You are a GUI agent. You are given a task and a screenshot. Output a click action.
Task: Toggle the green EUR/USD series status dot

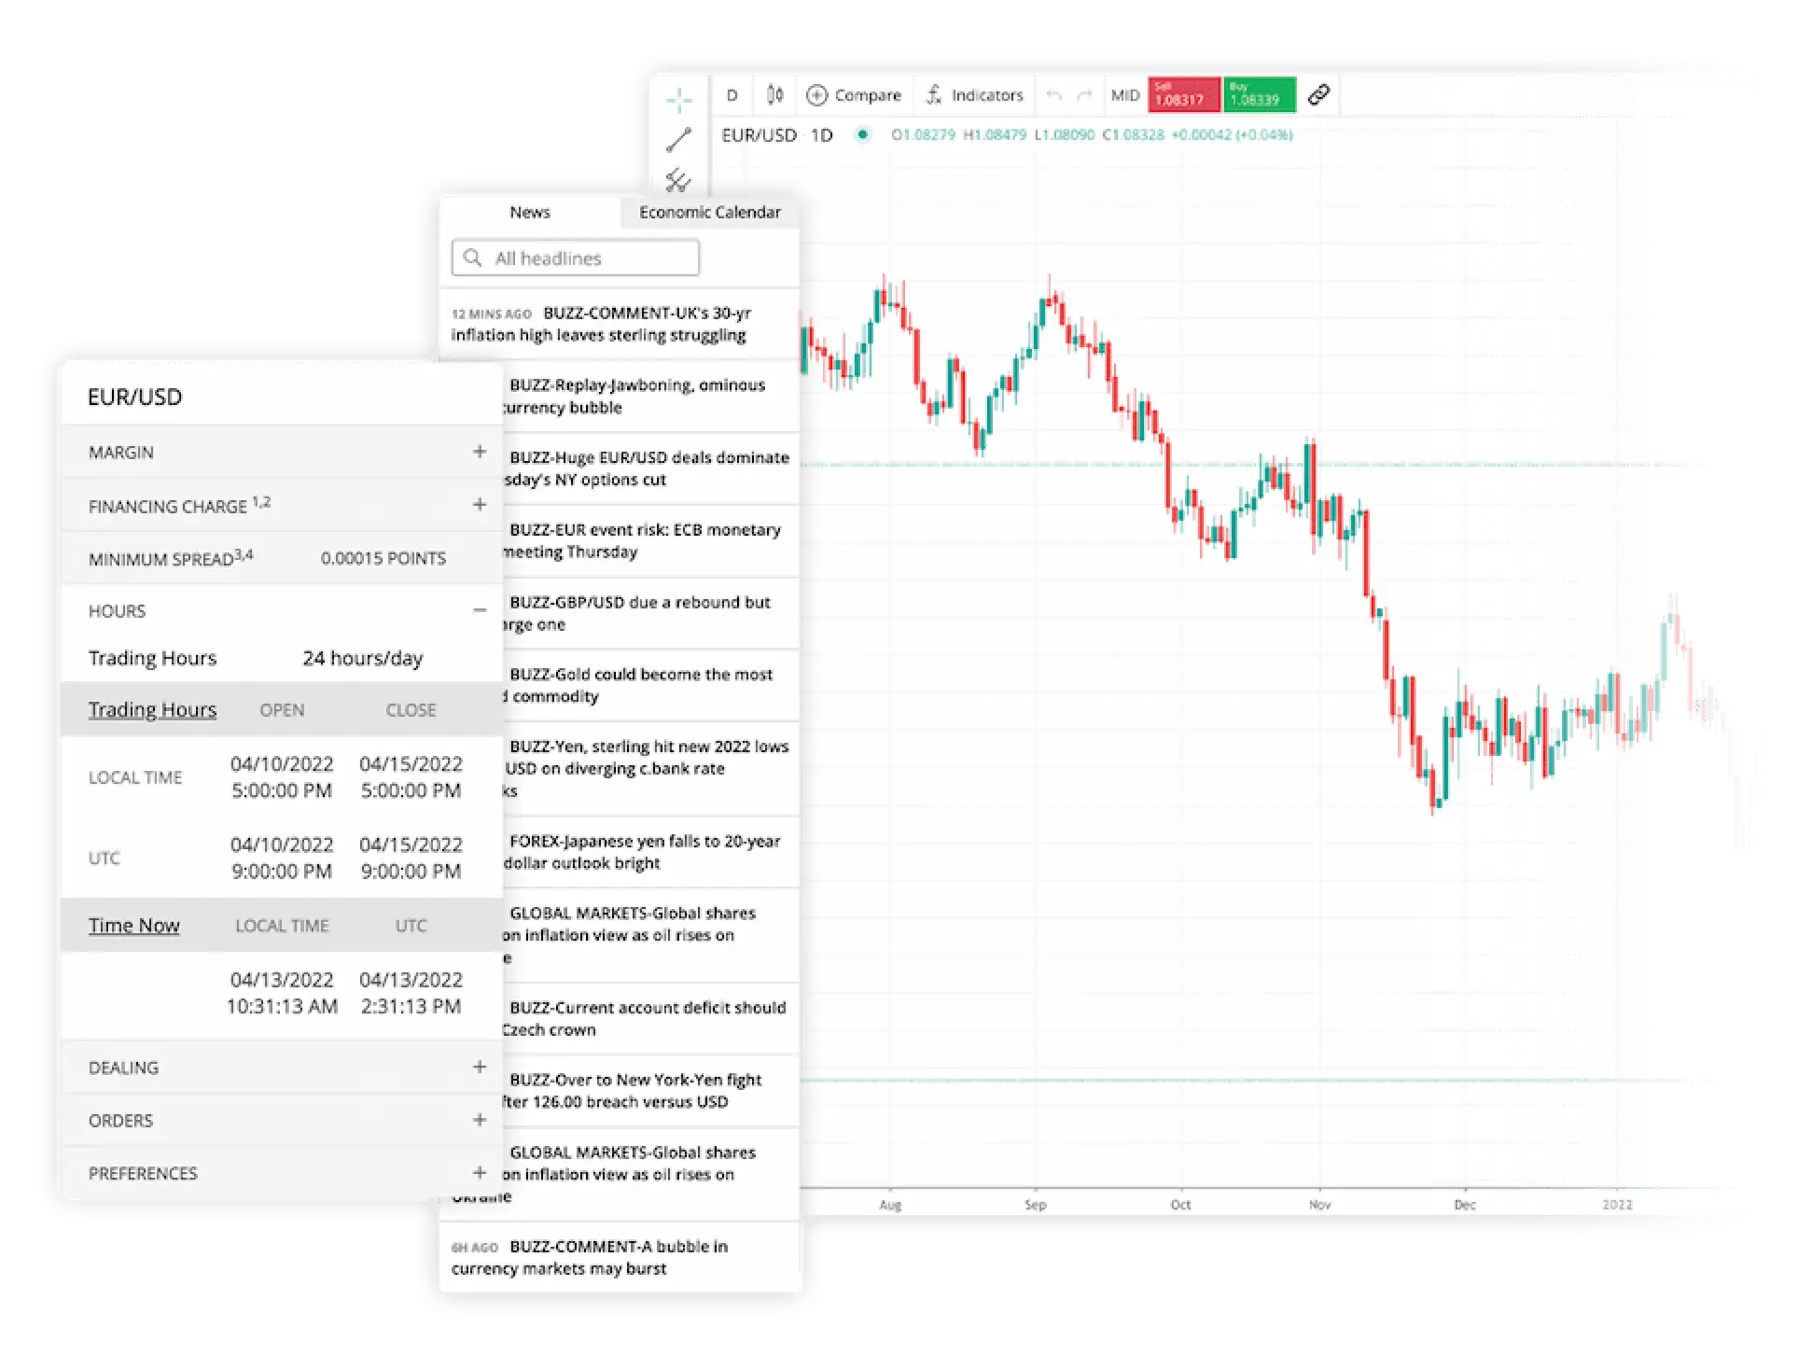coord(863,134)
